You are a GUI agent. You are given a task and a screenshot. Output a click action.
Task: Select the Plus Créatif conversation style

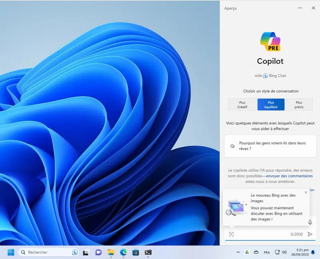[x=242, y=104]
